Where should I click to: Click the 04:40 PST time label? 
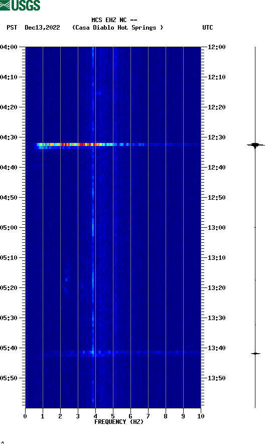[9, 168]
